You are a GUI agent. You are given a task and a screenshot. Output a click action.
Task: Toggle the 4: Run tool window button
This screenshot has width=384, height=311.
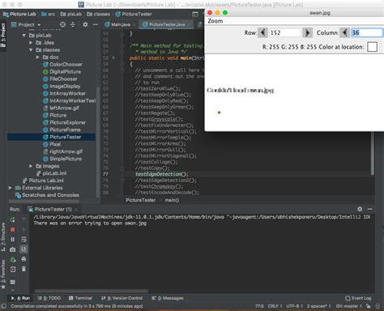(20, 298)
